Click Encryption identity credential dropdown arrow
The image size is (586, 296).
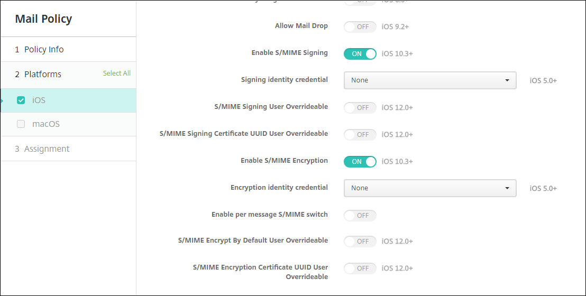click(x=507, y=188)
